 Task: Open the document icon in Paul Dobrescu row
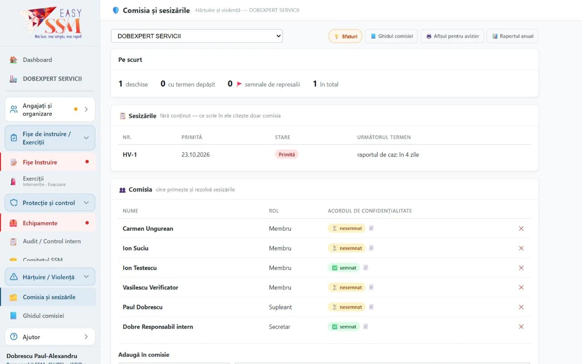371,307
